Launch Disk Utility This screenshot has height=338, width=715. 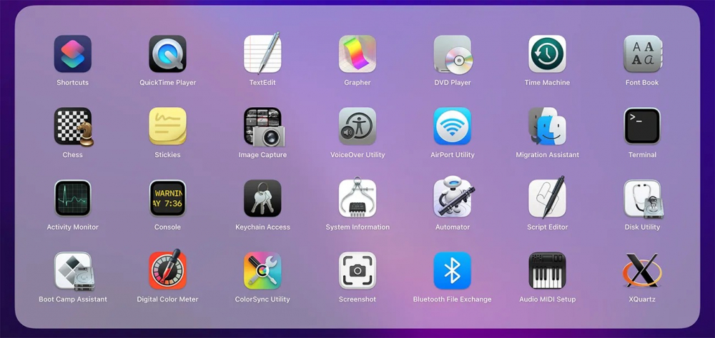pos(642,199)
